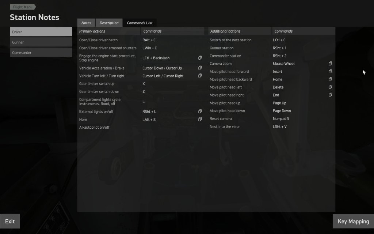The width and height of the screenshot is (374, 234).
Task: Choose the Gunner station
Action: (x=41, y=42)
